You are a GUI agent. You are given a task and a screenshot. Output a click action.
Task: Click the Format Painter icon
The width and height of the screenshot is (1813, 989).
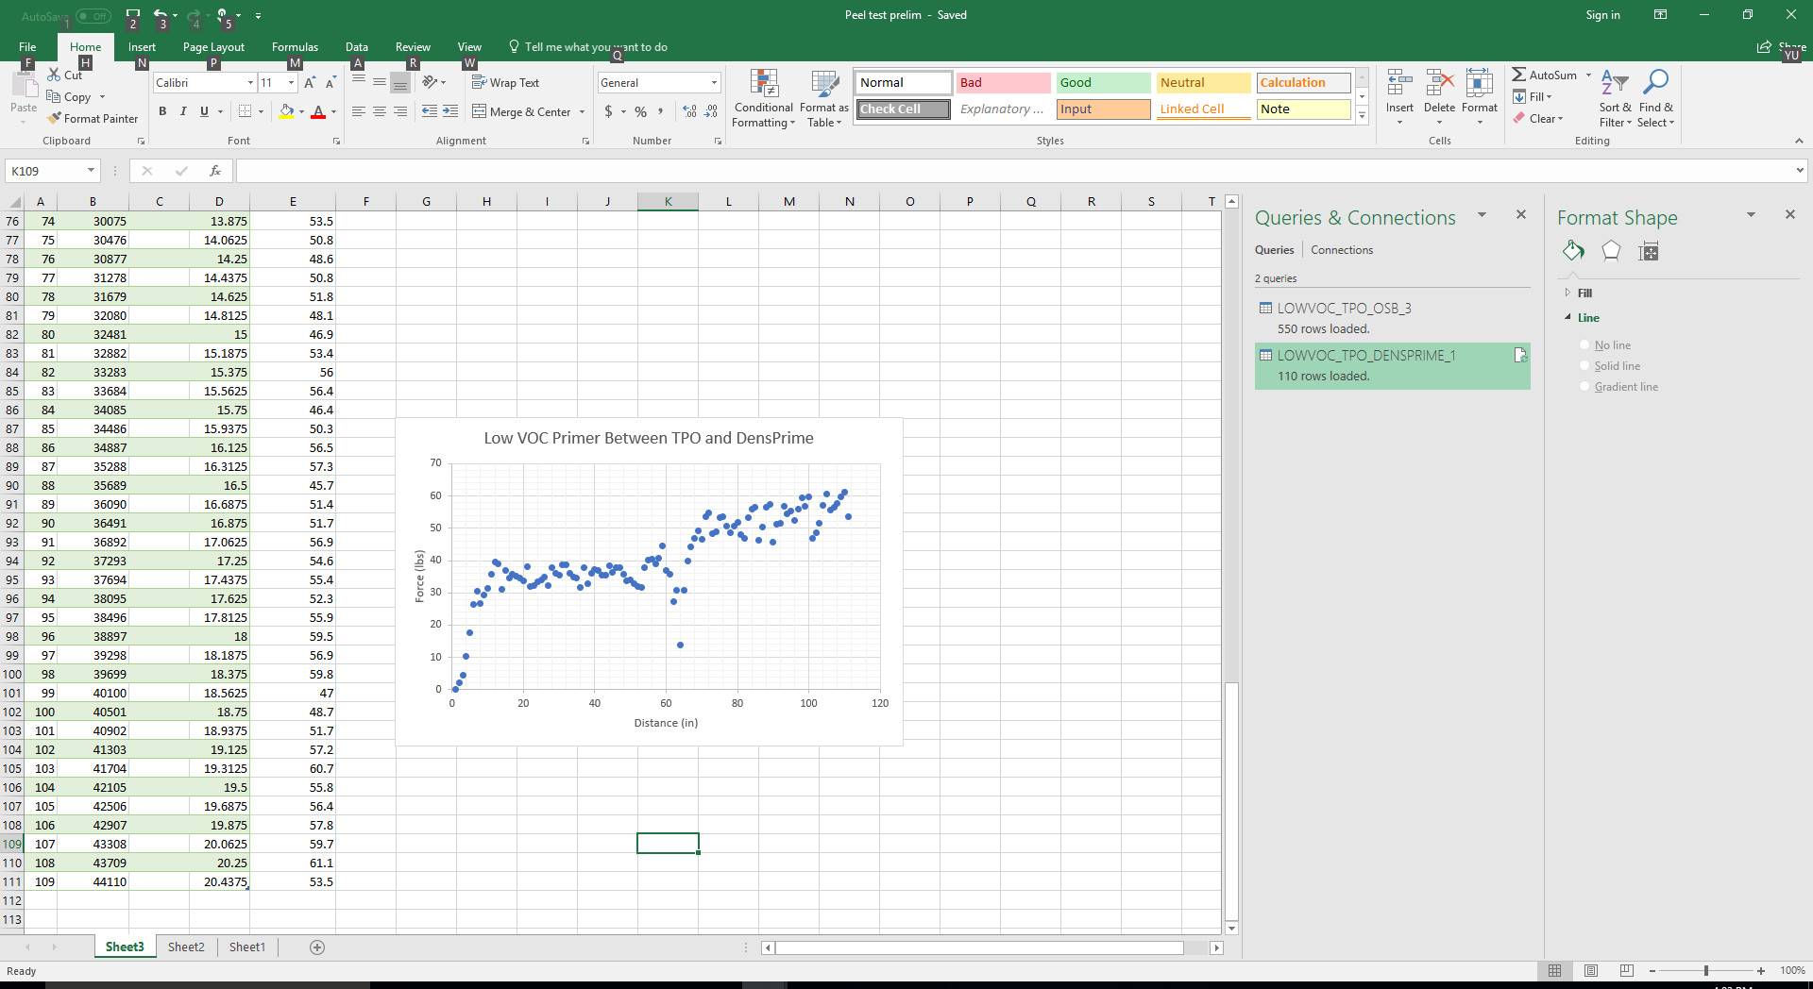point(55,119)
